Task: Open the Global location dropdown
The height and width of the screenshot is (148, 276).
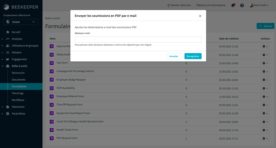Action: coord(21,22)
